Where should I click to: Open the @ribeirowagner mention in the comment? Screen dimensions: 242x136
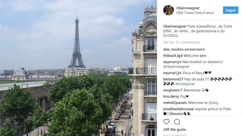(176, 66)
